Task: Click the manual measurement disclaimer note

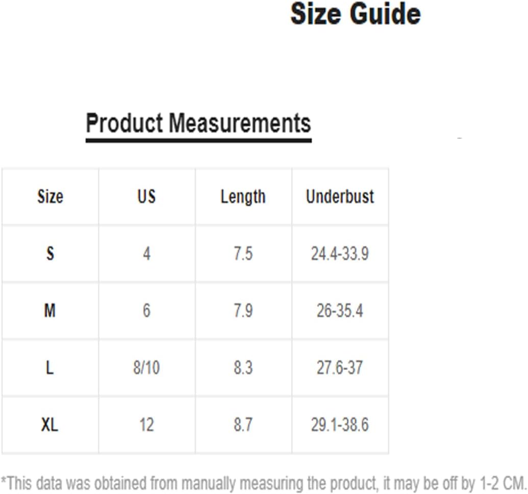Action: pos(264,484)
